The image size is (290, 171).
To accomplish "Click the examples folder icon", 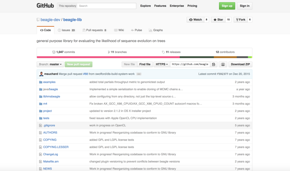I will pos(41,82).
